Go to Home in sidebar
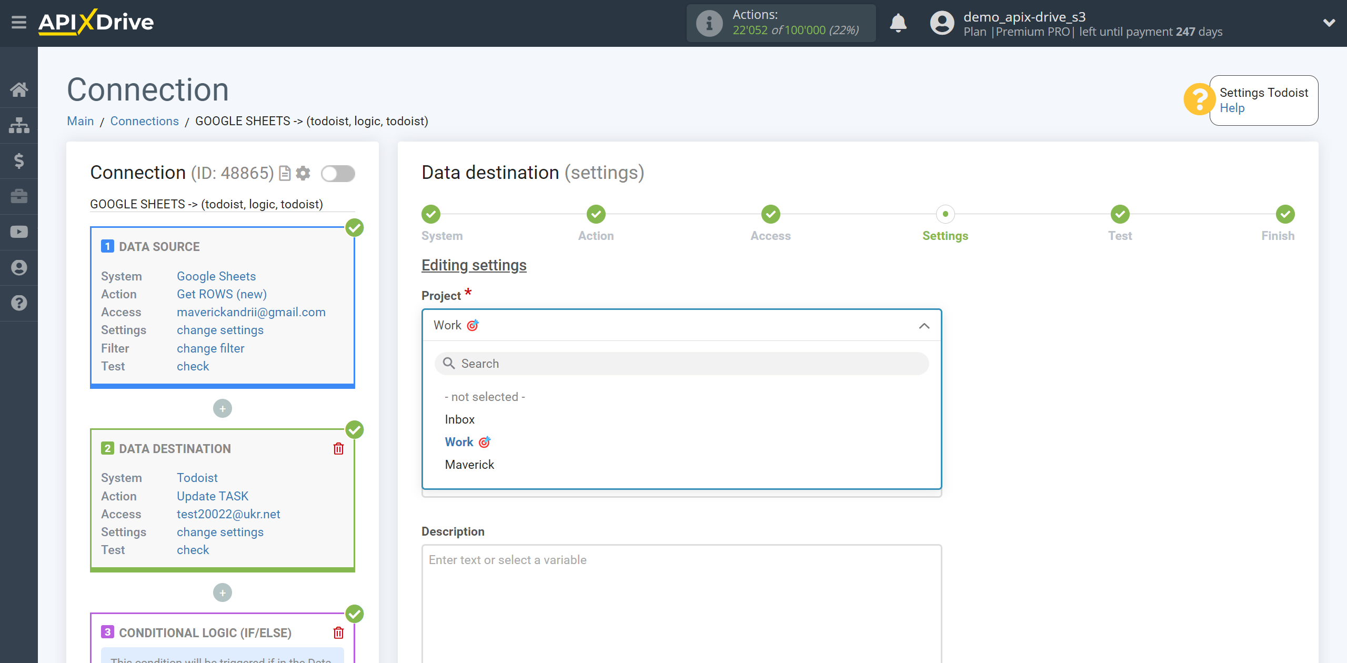 (19, 89)
